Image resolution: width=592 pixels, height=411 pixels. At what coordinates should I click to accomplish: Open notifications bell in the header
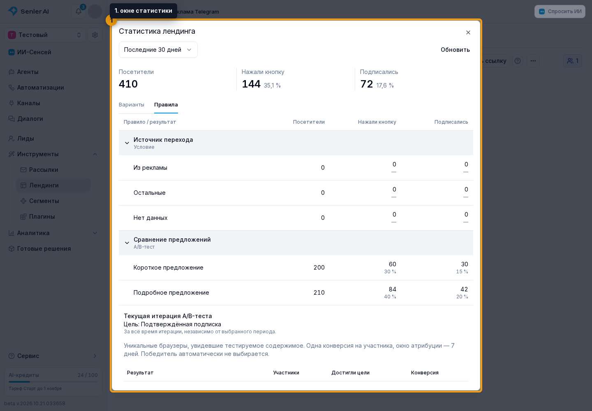[79, 12]
